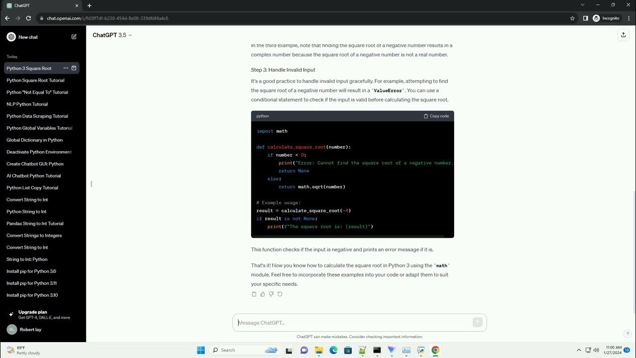This screenshot has width=636, height=358.
Task: Open Task View icon in taskbar
Action: 289,350
